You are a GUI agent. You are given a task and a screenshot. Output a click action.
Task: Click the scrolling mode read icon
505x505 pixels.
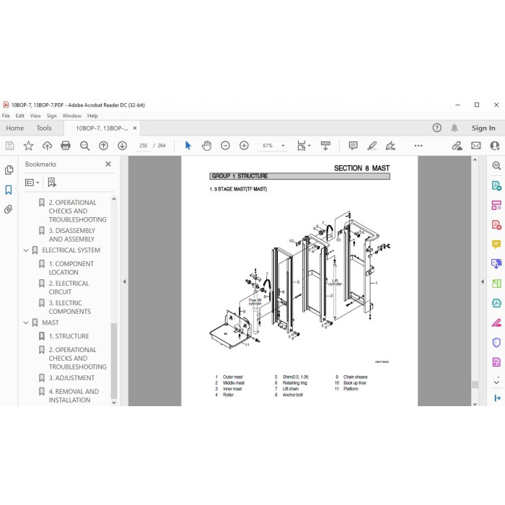(325, 146)
